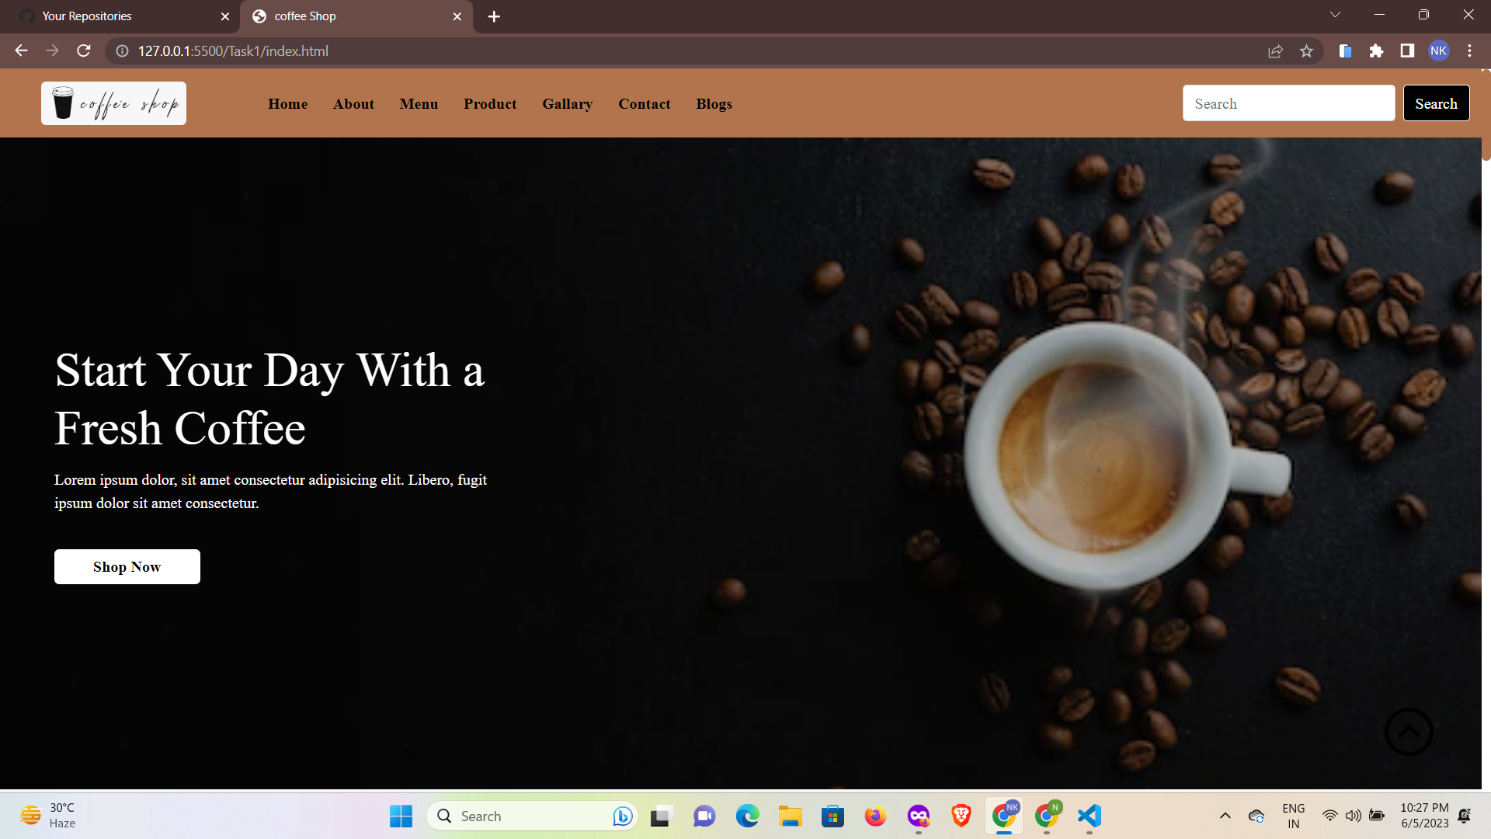Click inside the site search field
This screenshot has height=839, width=1491.
point(1288,103)
